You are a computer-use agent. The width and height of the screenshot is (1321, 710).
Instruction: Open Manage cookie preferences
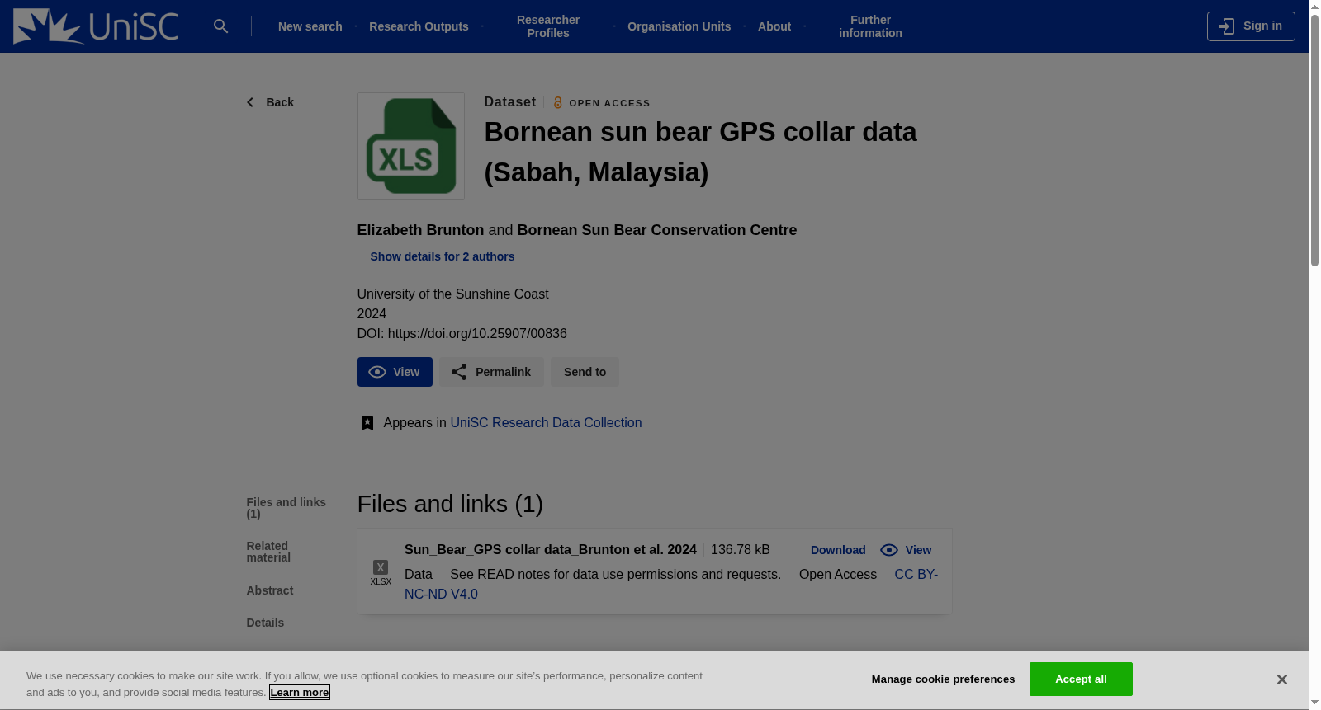(943, 679)
